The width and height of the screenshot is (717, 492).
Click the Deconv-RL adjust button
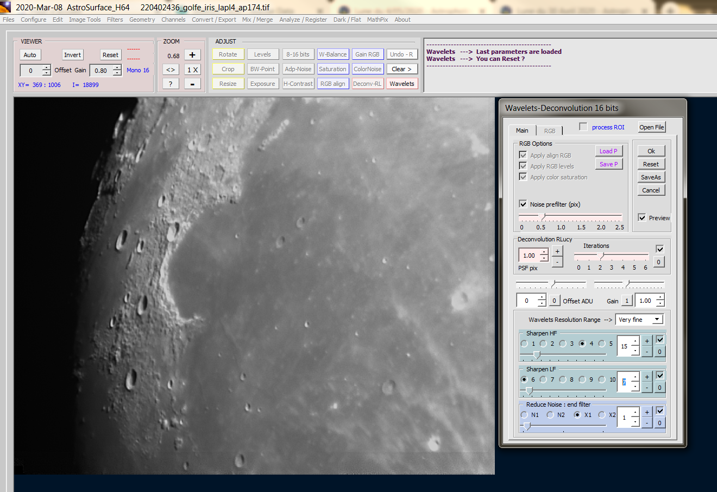click(367, 84)
